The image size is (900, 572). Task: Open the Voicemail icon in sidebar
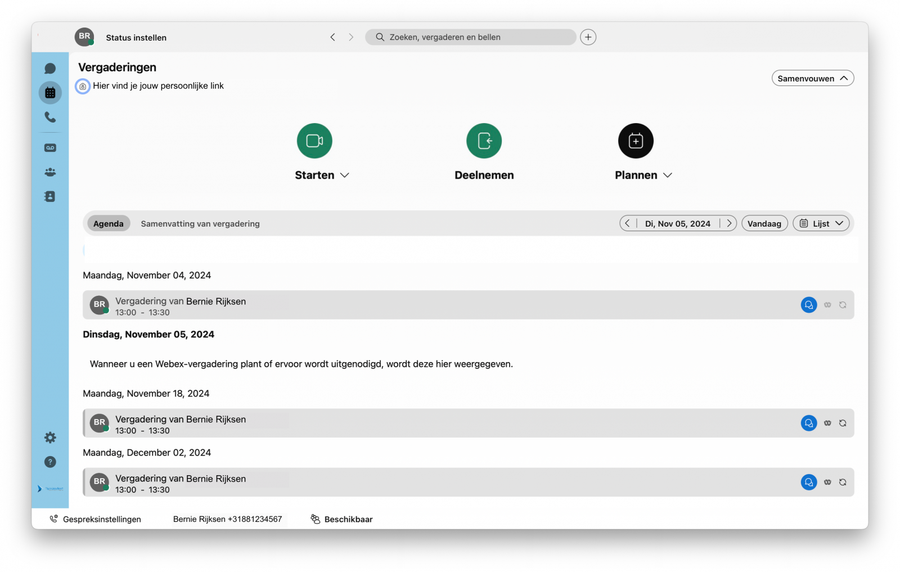point(50,148)
